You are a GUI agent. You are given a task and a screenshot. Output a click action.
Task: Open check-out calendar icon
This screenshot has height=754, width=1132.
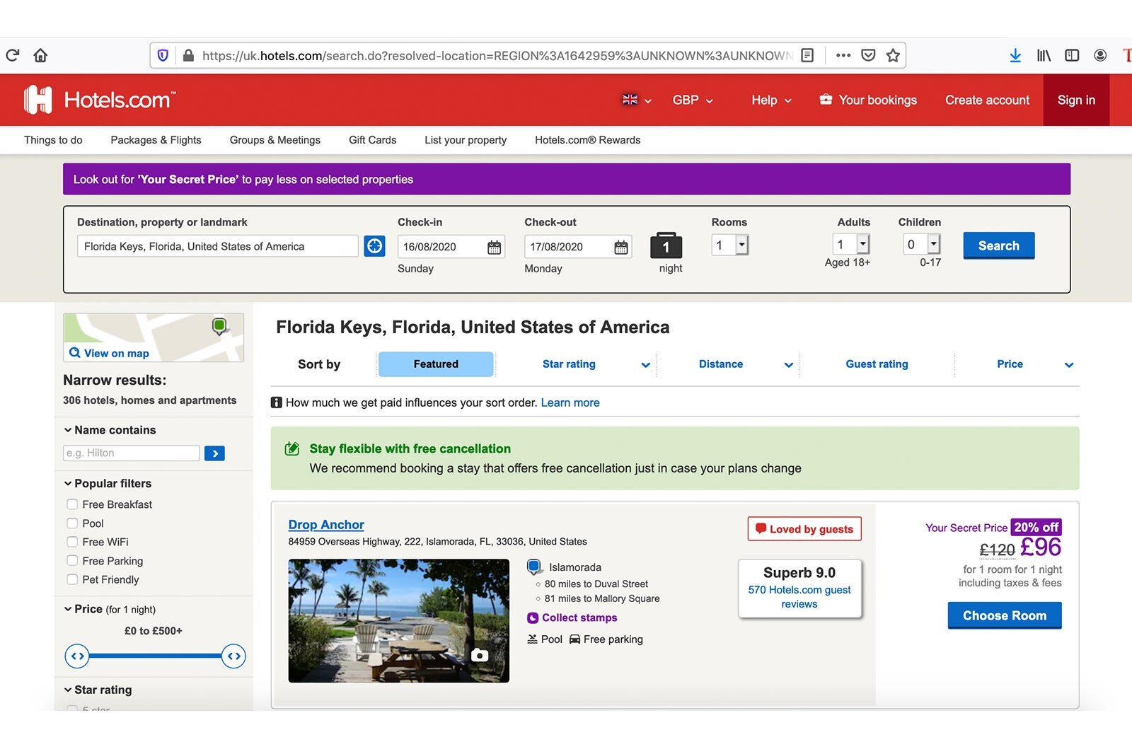point(621,247)
